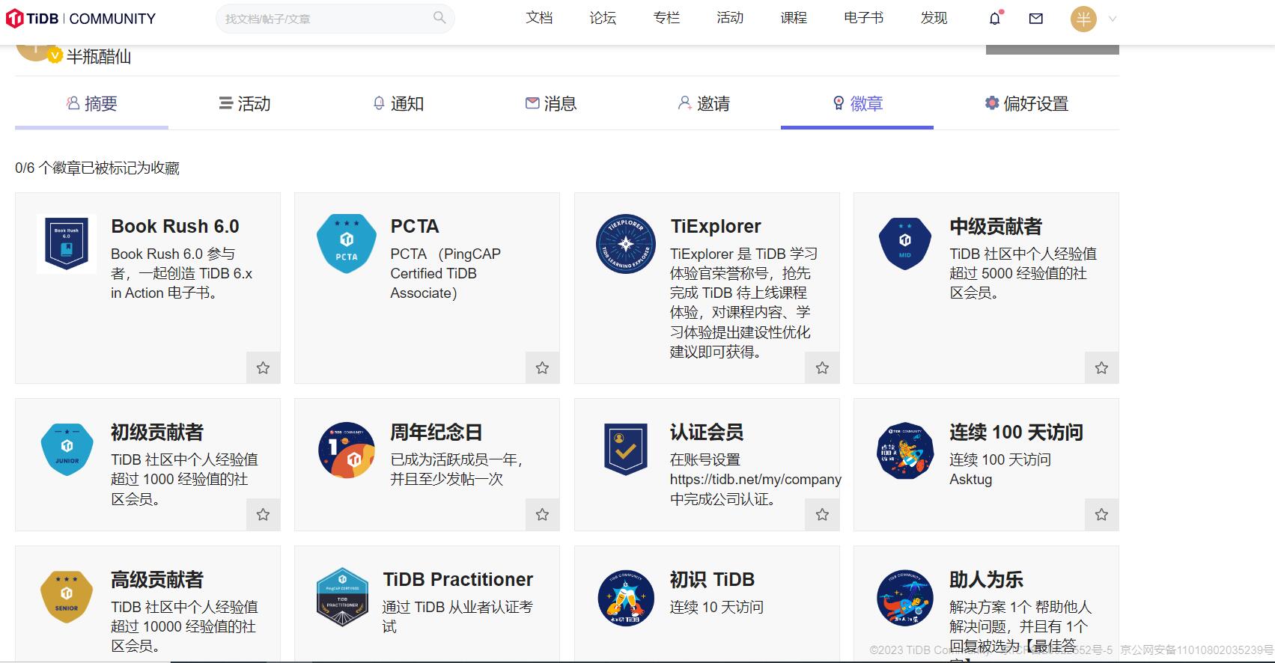The height and width of the screenshot is (663, 1275).
Task: Switch to the 摘要 tab
Action: pyautogui.click(x=92, y=104)
